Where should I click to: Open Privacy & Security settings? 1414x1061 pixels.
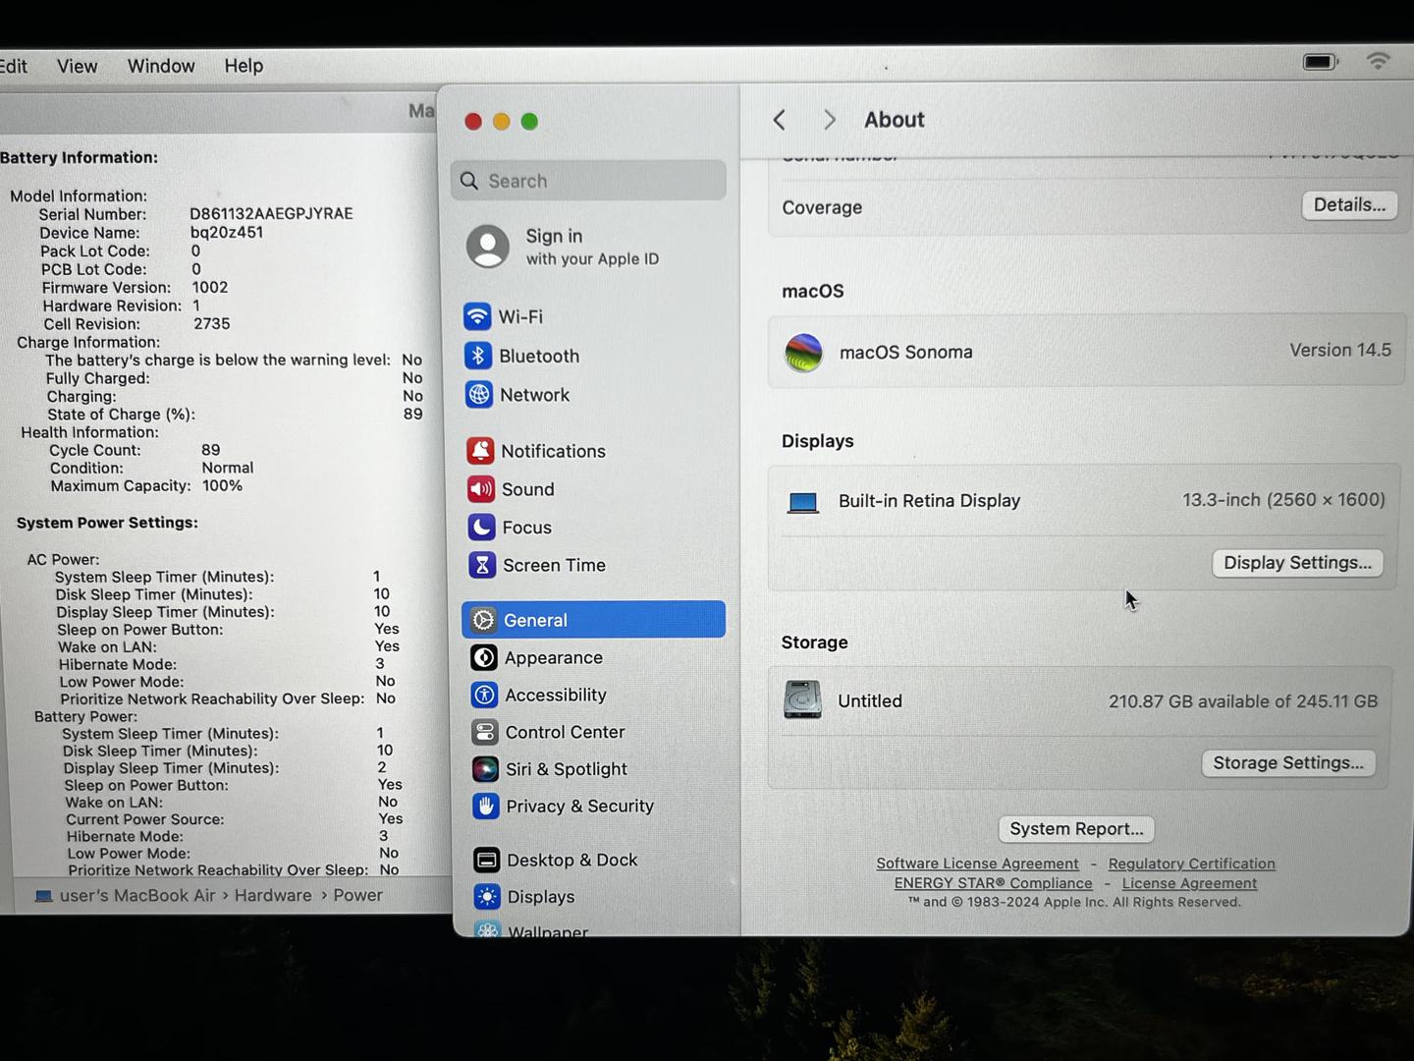click(x=579, y=807)
